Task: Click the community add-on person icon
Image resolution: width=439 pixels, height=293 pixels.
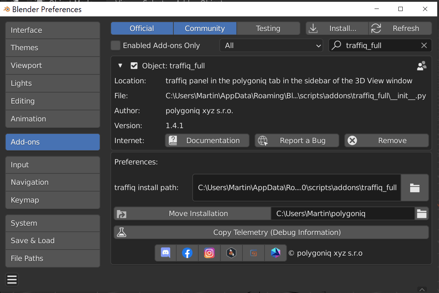Action: [x=422, y=66]
